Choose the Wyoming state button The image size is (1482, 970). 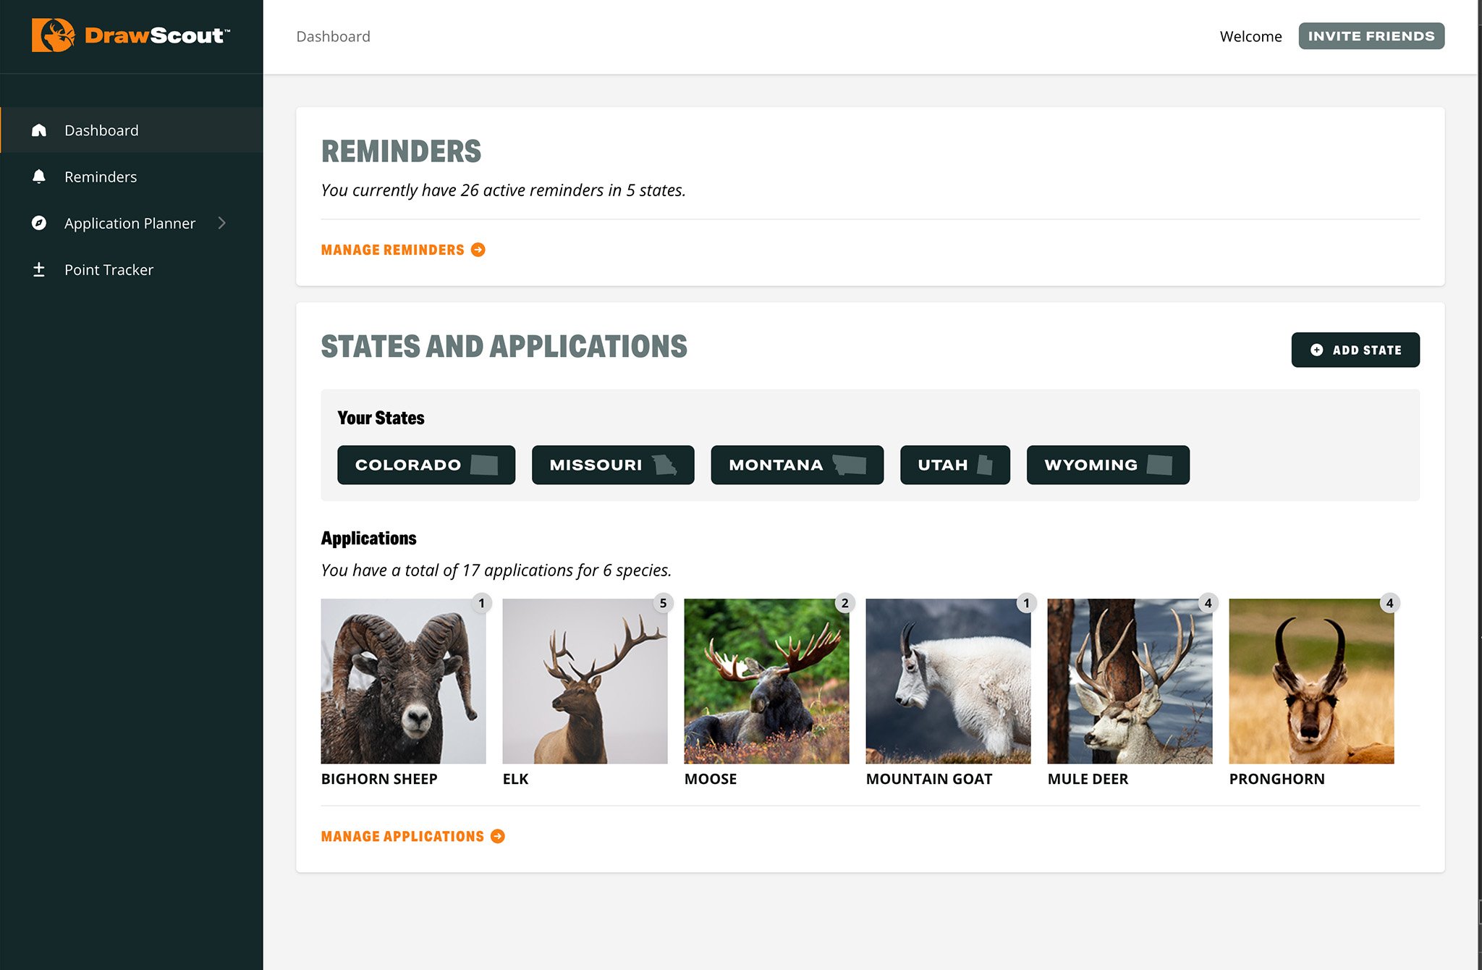pos(1107,465)
